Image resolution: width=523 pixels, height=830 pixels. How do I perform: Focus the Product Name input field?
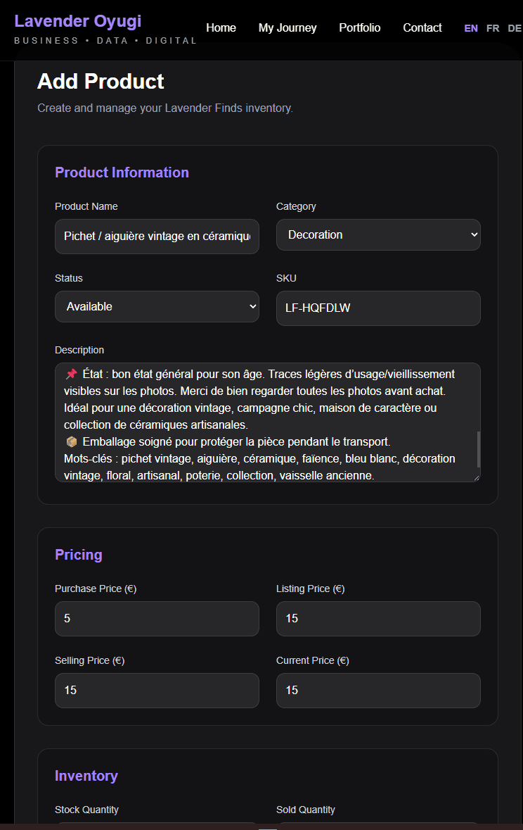pyautogui.click(x=157, y=236)
